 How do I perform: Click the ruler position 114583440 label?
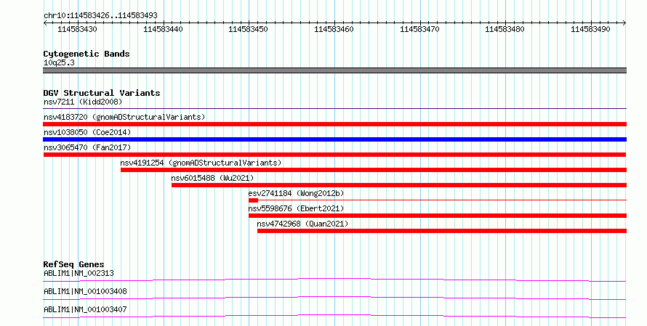163,29
